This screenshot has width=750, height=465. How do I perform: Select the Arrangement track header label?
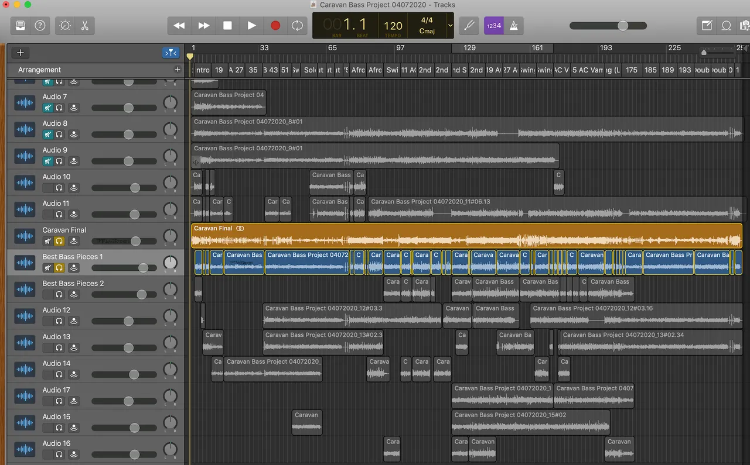pyautogui.click(x=39, y=70)
